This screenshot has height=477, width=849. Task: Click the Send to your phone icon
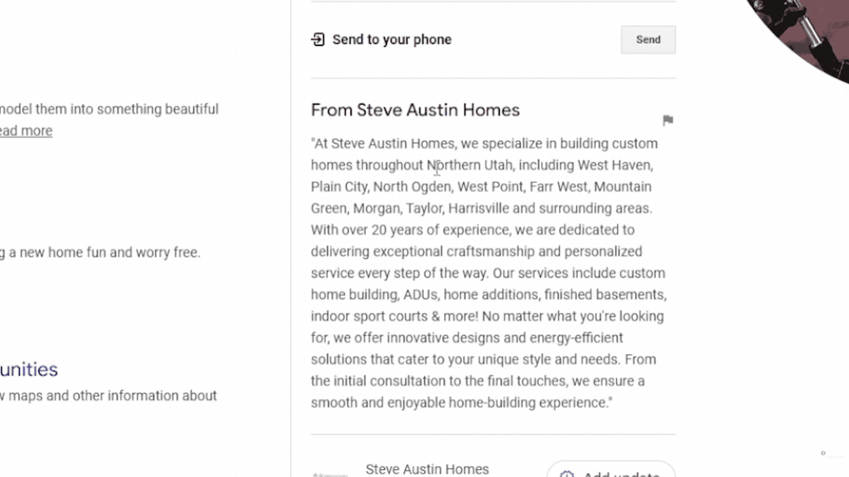[x=318, y=39]
